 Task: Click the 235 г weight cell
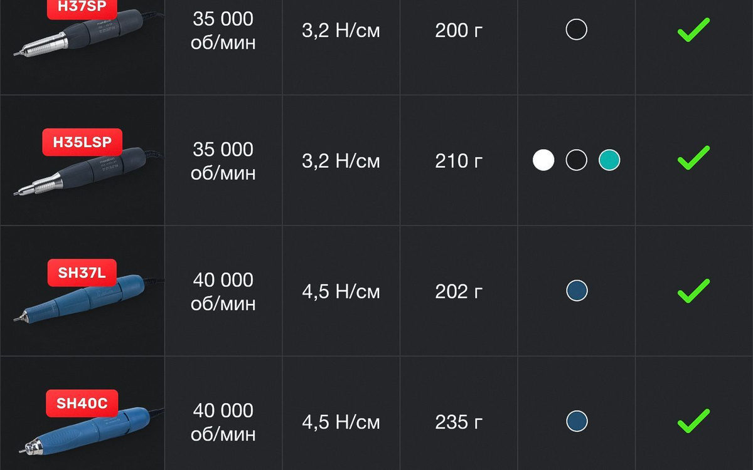[x=459, y=422]
